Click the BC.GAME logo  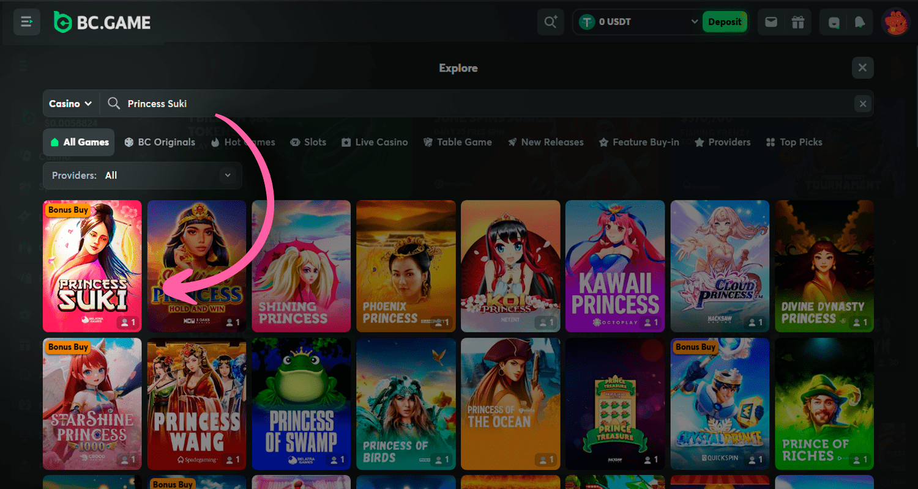pyautogui.click(x=102, y=23)
